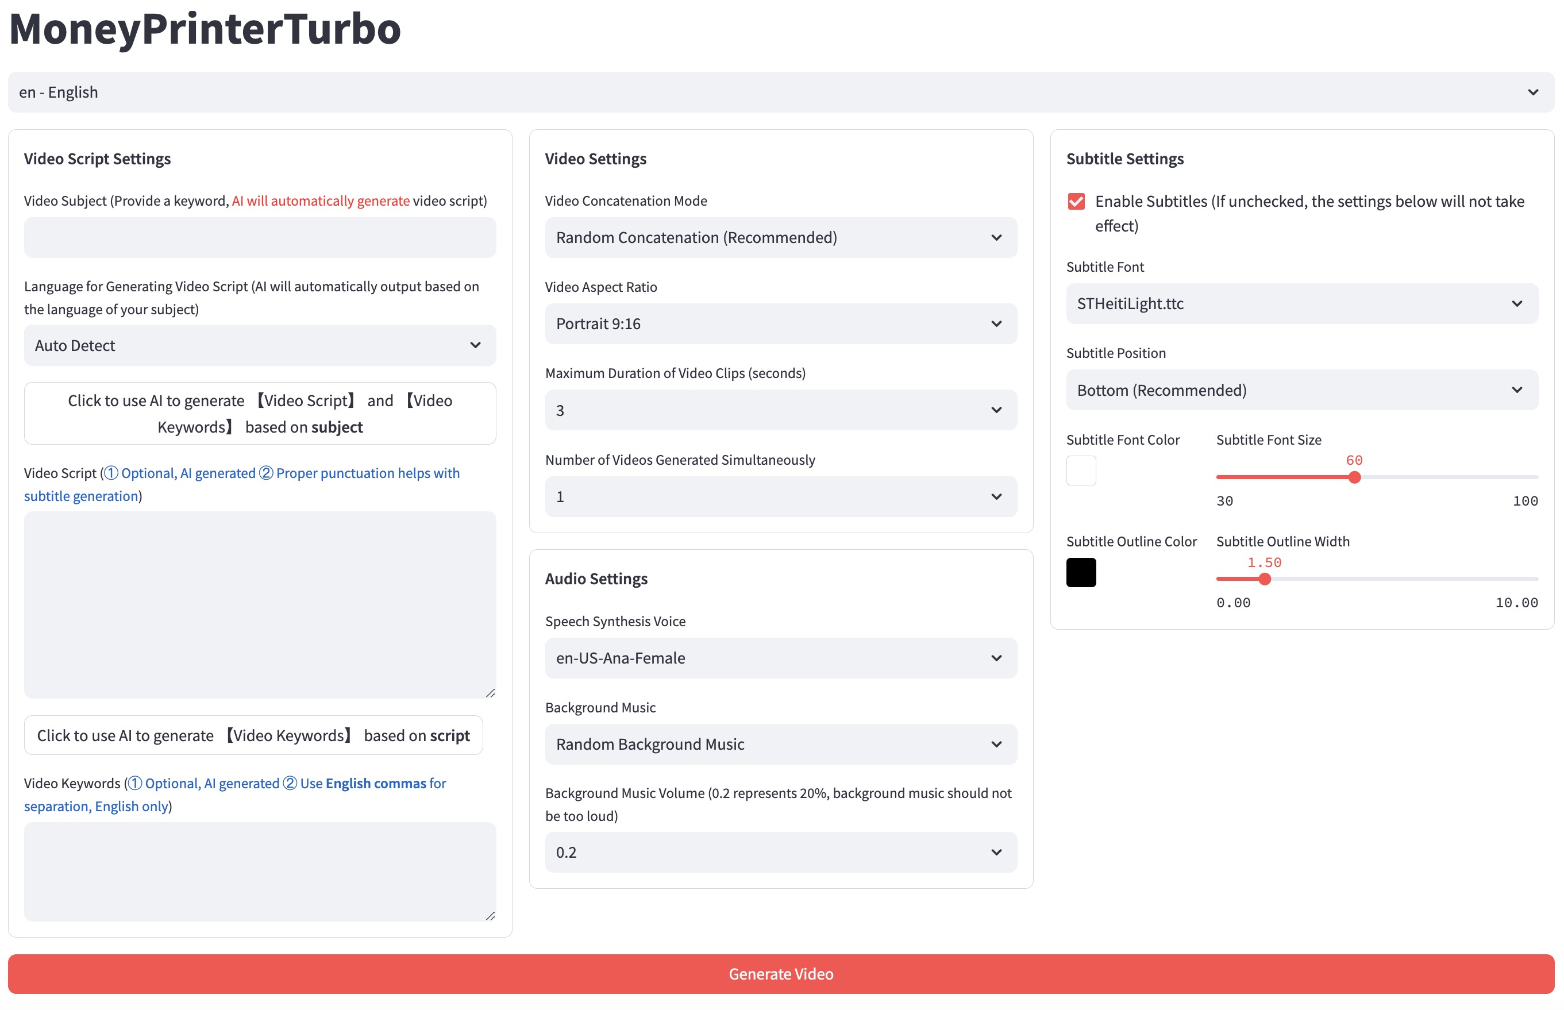
Task: Open the Video Concatenation Mode dropdown
Action: pyautogui.click(x=780, y=237)
